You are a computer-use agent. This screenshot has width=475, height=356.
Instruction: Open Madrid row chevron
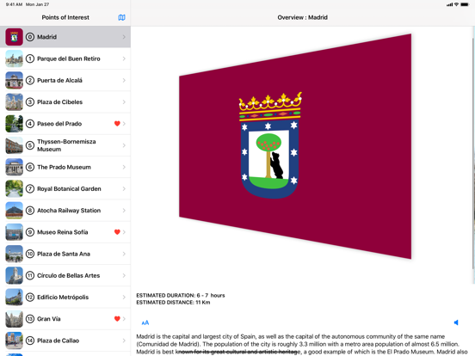pyautogui.click(x=124, y=37)
